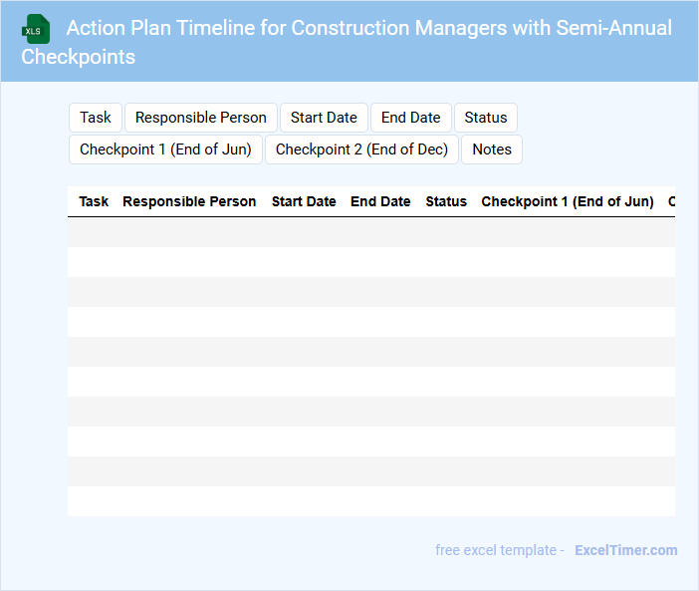This screenshot has height=591, width=699.
Task: Click the green XLS file icon
Action: [x=37, y=29]
